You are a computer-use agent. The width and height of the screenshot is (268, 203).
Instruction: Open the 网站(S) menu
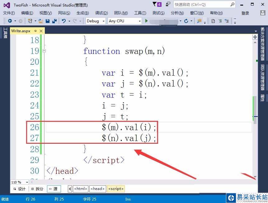[64, 13]
